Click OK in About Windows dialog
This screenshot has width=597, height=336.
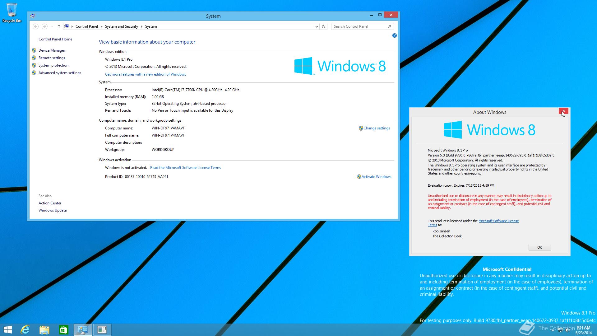click(539, 247)
